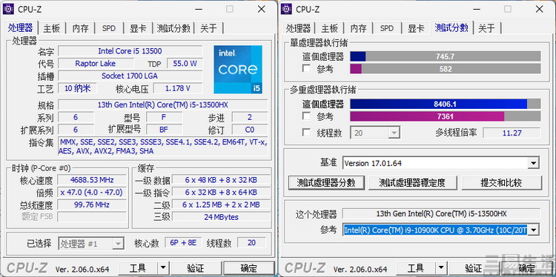This screenshot has height=277, width=556.
Task: Click the 三级 cache value 24 MBytes
Action: 221,217
